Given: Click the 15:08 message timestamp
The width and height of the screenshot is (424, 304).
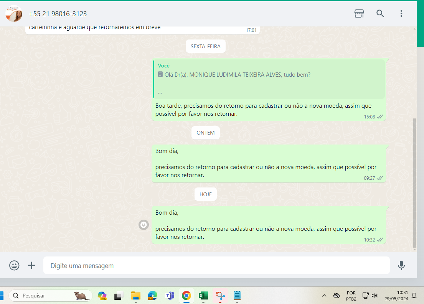Looking at the screenshot, I should [370, 117].
